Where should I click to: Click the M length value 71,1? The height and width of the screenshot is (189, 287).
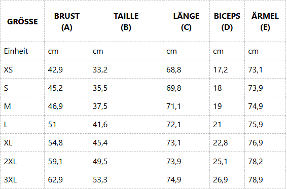coord(173,106)
